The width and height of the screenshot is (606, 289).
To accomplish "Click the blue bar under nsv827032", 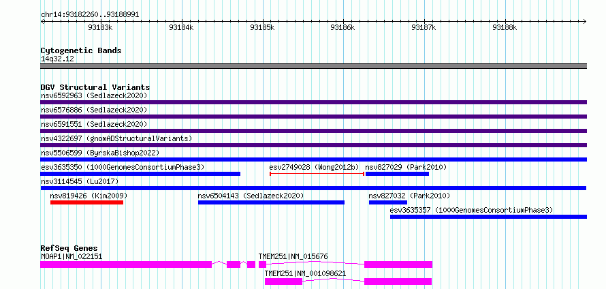I will 388,202.
